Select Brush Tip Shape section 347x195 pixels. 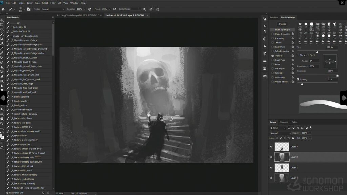282,30
